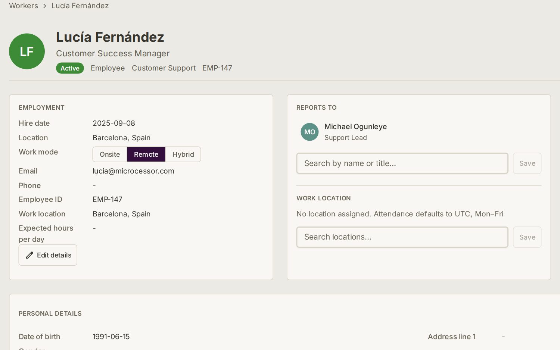
Task: Click the Expected hours per day label
Action: 46,234
